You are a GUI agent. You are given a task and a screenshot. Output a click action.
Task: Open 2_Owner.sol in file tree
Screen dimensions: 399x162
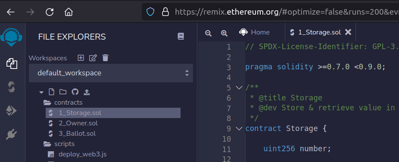coord(78,123)
